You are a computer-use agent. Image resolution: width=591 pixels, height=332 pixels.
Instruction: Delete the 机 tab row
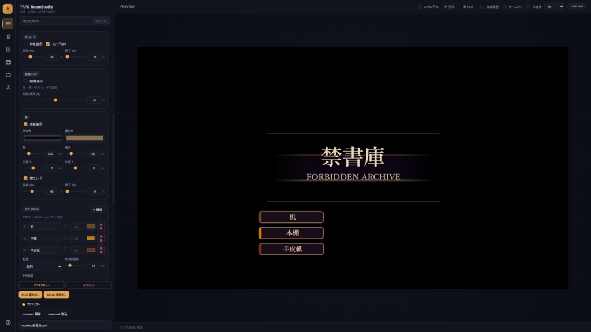pos(101,226)
